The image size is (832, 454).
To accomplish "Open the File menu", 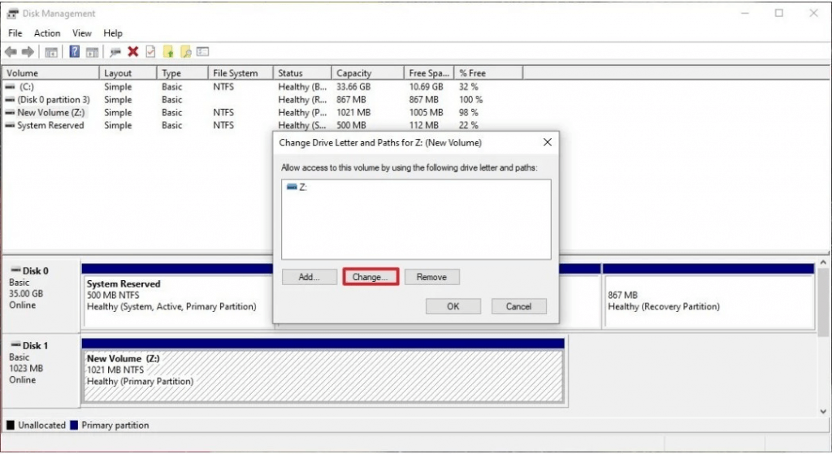I will pos(15,32).
